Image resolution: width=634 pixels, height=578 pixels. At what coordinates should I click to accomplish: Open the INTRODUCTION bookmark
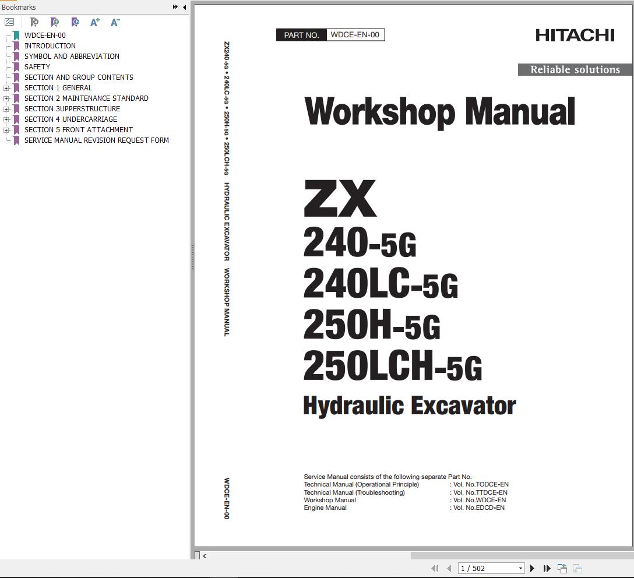(50, 46)
